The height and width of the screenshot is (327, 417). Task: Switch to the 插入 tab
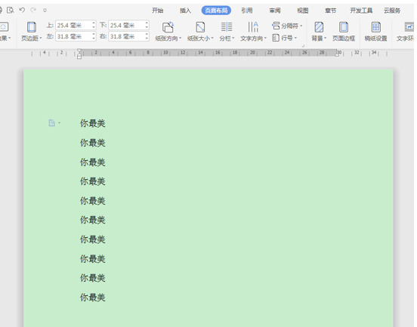tap(185, 11)
